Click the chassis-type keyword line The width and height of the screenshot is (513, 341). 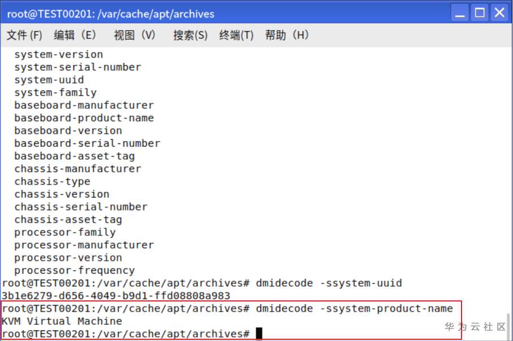(52, 181)
